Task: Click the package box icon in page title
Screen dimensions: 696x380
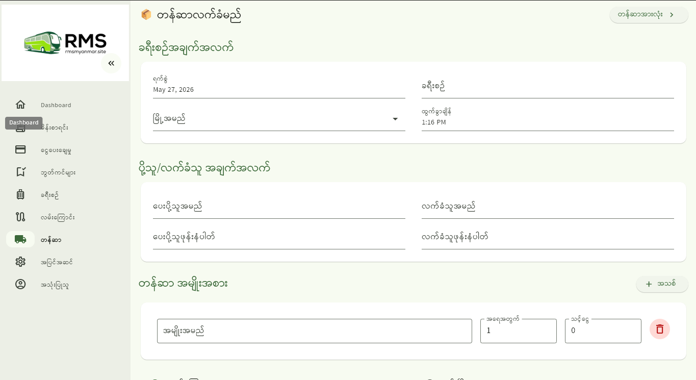Action: coord(146,15)
